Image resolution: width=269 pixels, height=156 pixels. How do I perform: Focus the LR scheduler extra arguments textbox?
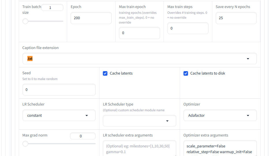pyautogui.click(x=139, y=149)
